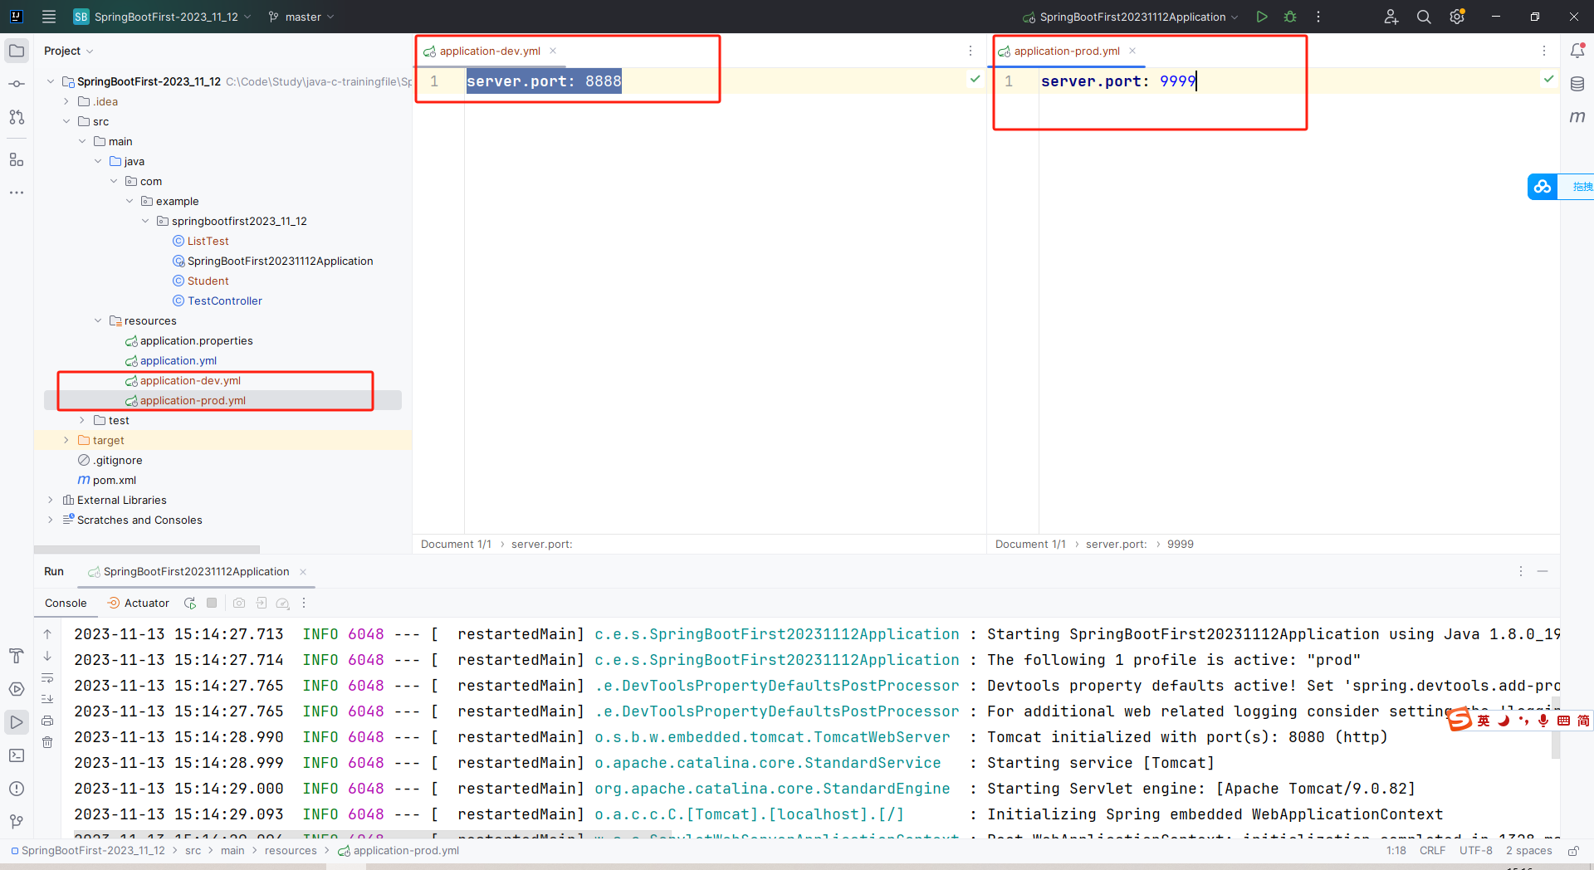This screenshot has width=1594, height=870.
Task: Open the master branch dropdown
Action: pyautogui.click(x=301, y=17)
